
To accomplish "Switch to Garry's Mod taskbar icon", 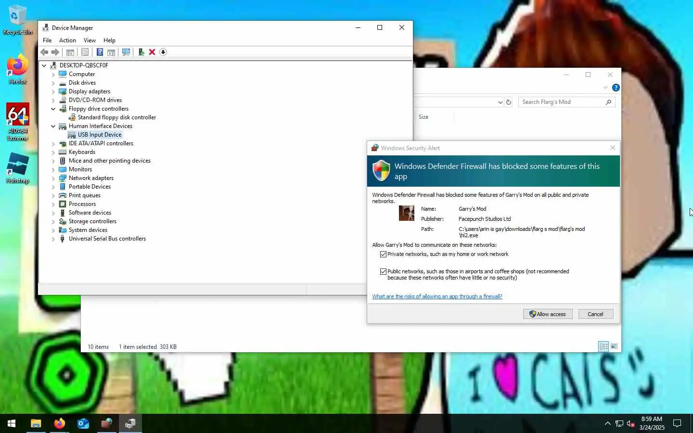I will 107,423.
